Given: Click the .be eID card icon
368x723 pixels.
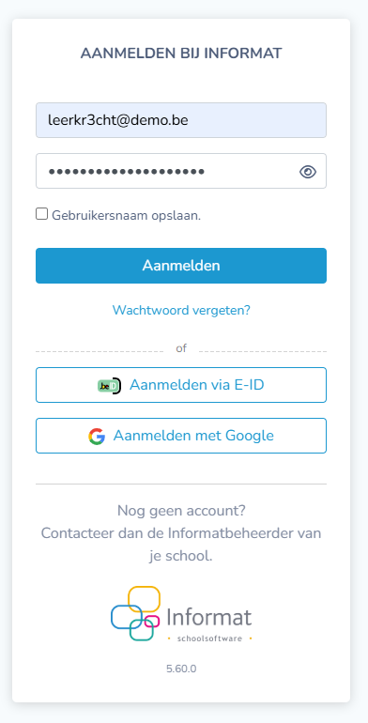Looking at the screenshot, I should click(x=109, y=386).
